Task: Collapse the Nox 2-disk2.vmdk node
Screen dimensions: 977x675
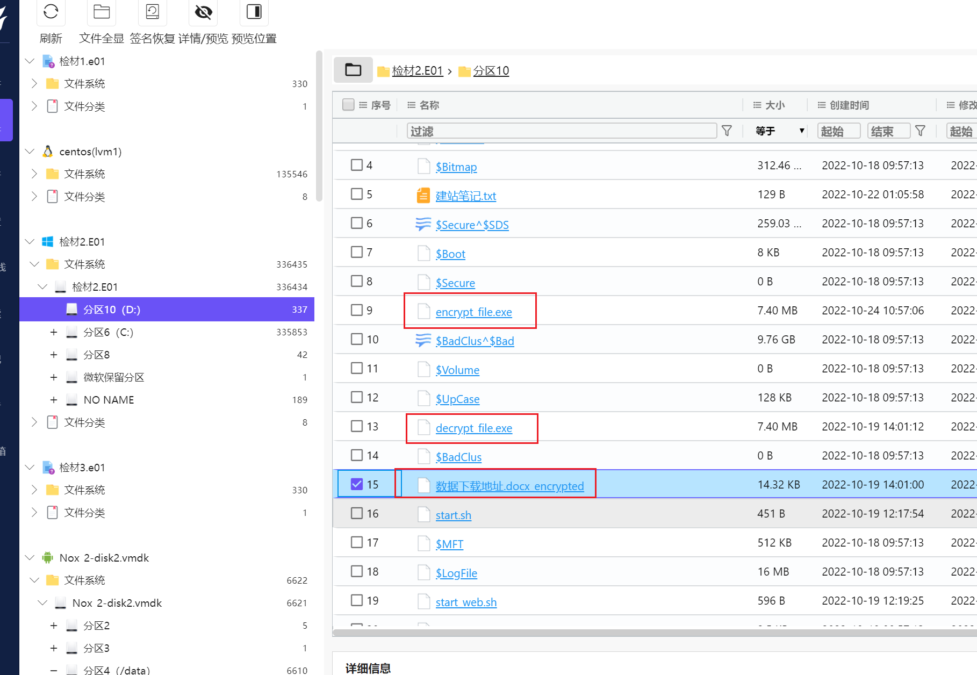Action: tap(30, 558)
